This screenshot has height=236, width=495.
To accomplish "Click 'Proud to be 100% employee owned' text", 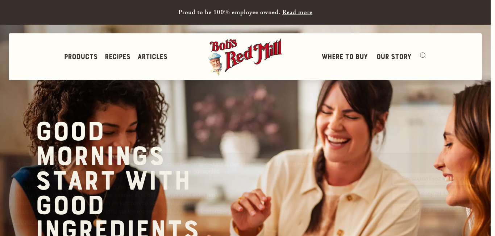I will (x=229, y=12).
